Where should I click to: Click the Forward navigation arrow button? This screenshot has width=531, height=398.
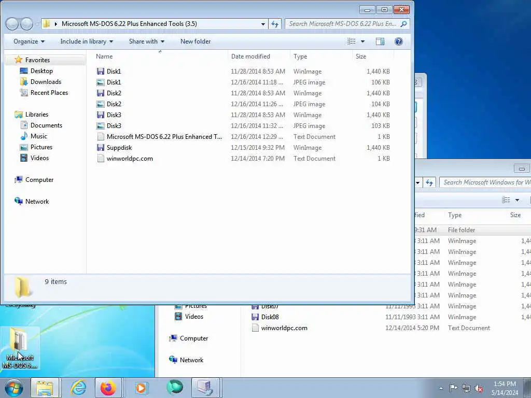[x=26, y=24]
